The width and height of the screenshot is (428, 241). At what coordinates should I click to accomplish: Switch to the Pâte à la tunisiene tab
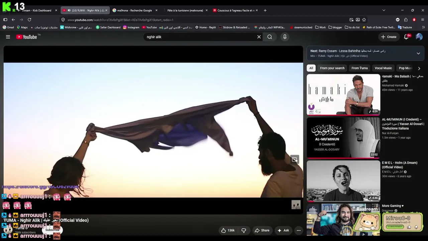(x=185, y=10)
